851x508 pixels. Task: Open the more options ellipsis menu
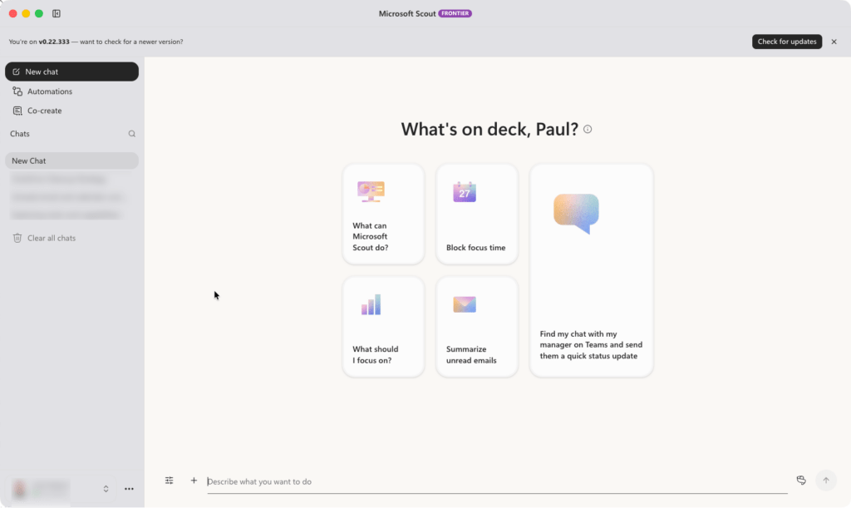coord(129,489)
